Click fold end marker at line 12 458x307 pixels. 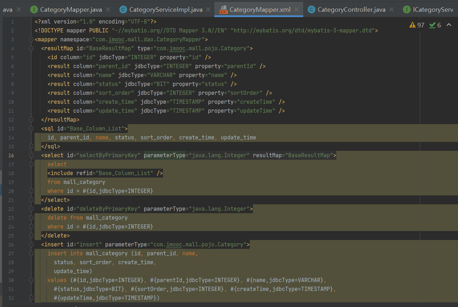(x=31, y=120)
